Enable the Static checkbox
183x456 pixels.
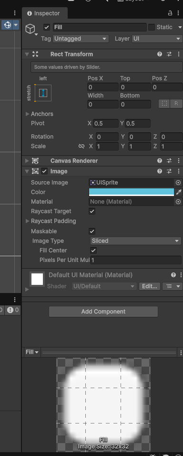pos(152,27)
